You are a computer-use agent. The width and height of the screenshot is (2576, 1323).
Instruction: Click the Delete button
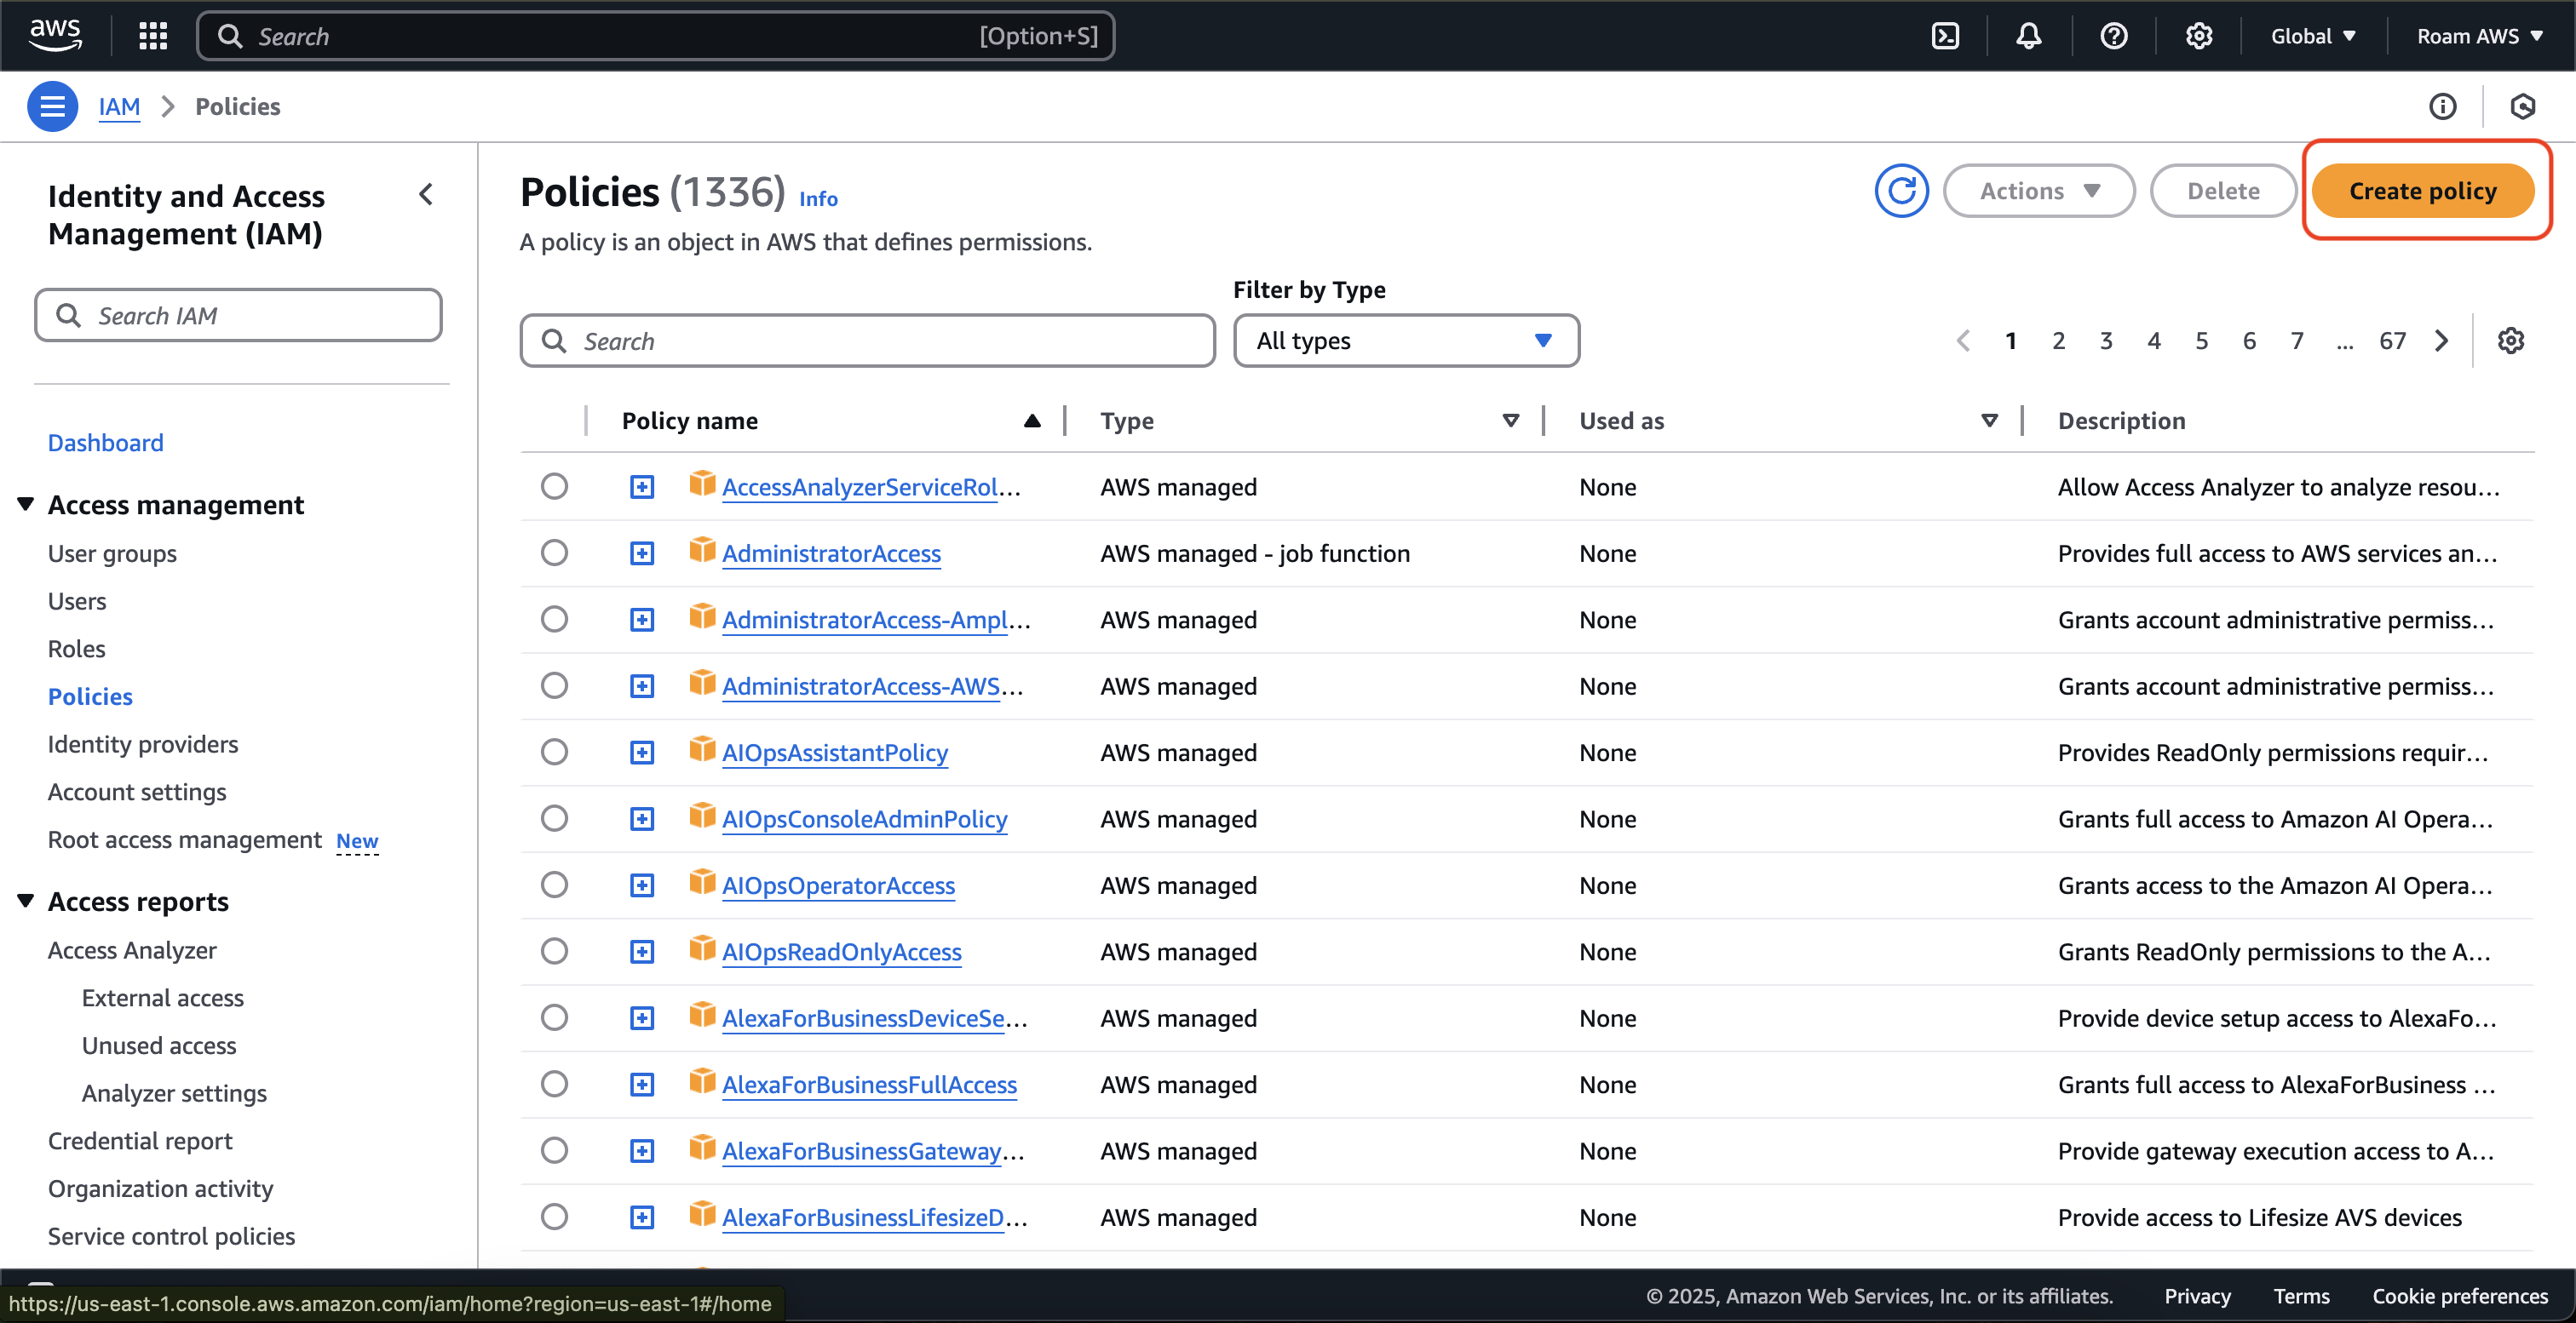coord(2222,190)
